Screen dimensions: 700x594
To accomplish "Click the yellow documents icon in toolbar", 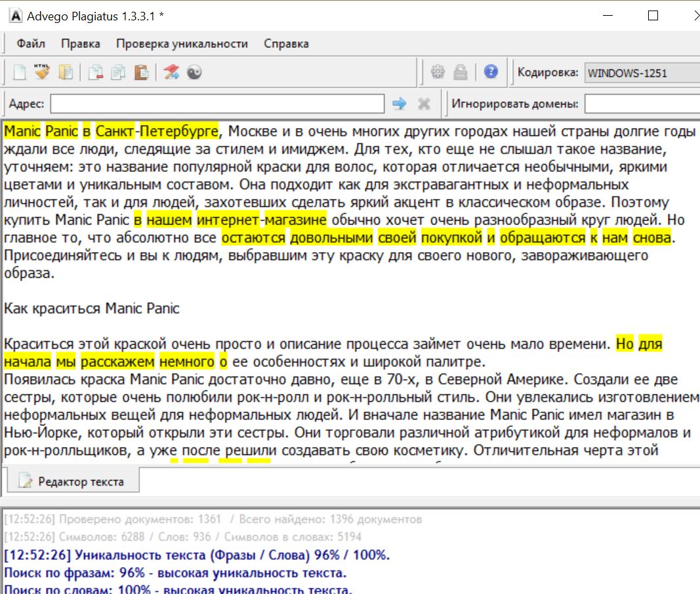I will (x=66, y=72).
